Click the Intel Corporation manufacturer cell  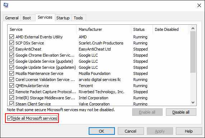tap(93, 98)
